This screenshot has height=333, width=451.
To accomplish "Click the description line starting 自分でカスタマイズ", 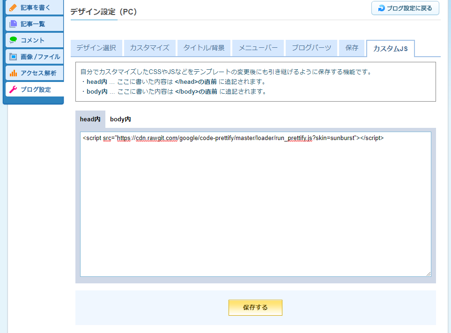I will [226, 72].
